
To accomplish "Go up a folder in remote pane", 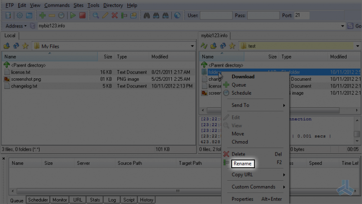I will click(213, 46).
